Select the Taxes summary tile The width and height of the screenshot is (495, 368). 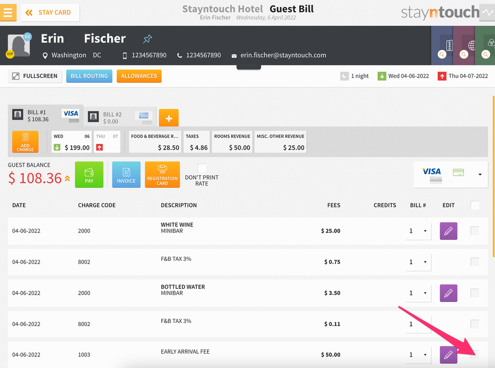196,141
